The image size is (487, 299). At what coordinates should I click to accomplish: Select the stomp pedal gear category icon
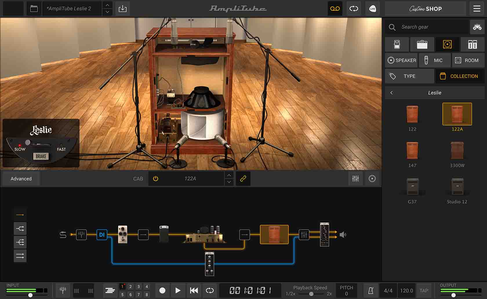[397, 44]
